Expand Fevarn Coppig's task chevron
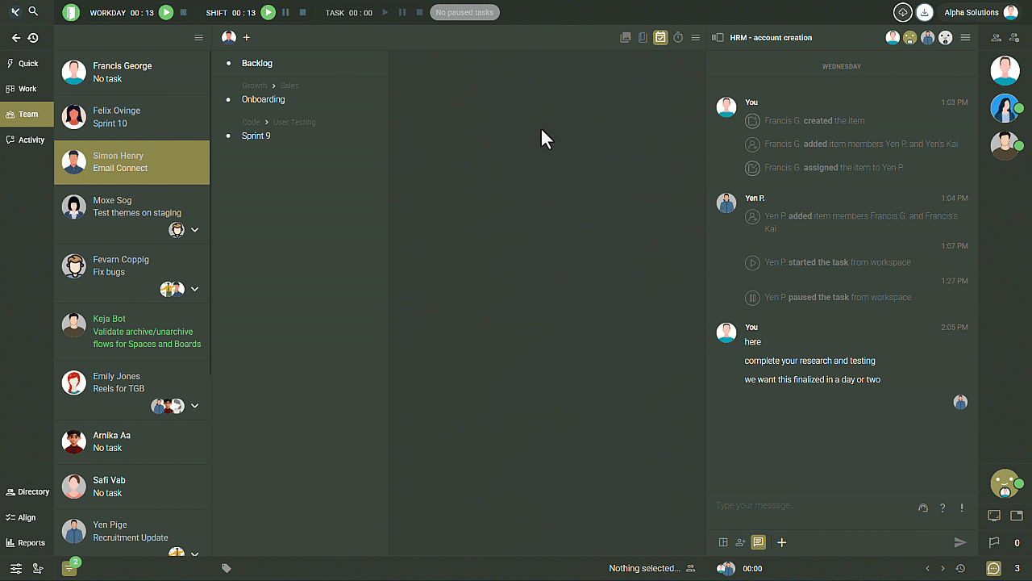The height and width of the screenshot is (581, 1032). tap(194, 289)
